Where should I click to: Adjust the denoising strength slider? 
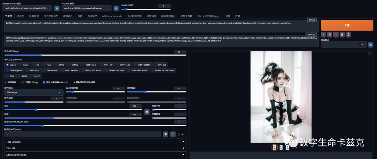156,92
